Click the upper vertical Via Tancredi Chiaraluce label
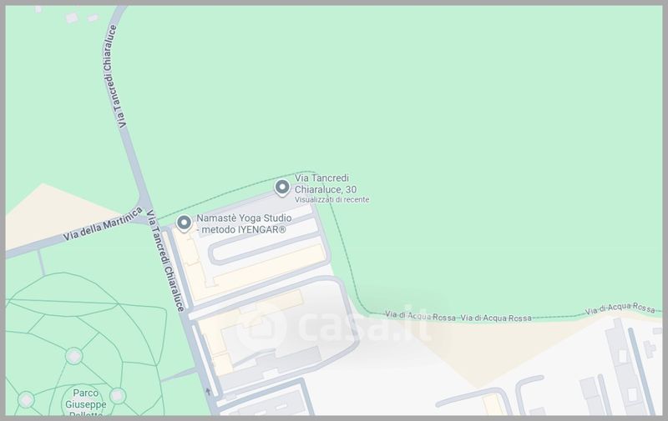Viewport: 668px width, 421px height. point(112,77)
